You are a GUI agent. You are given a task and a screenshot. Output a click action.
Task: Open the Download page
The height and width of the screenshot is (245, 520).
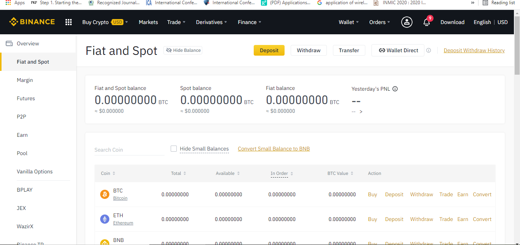click(x=452, y=22)
